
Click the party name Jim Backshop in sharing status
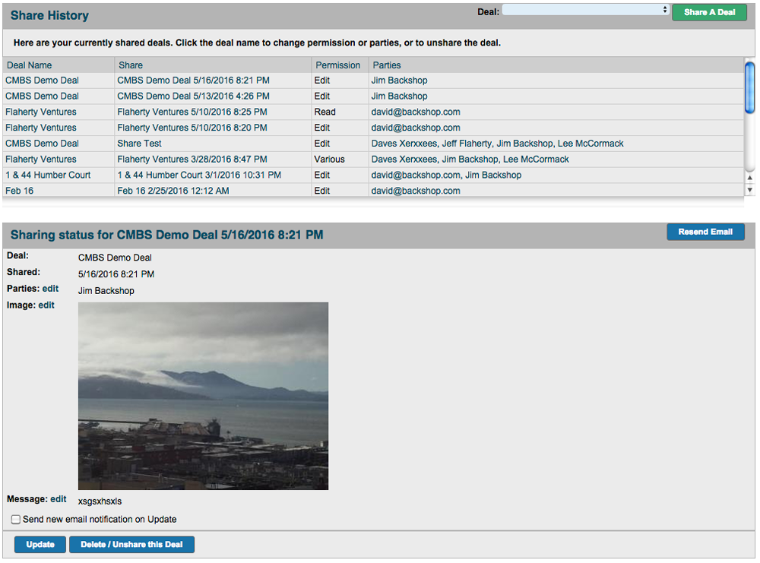pyautogui.click(x=106, y=291)
